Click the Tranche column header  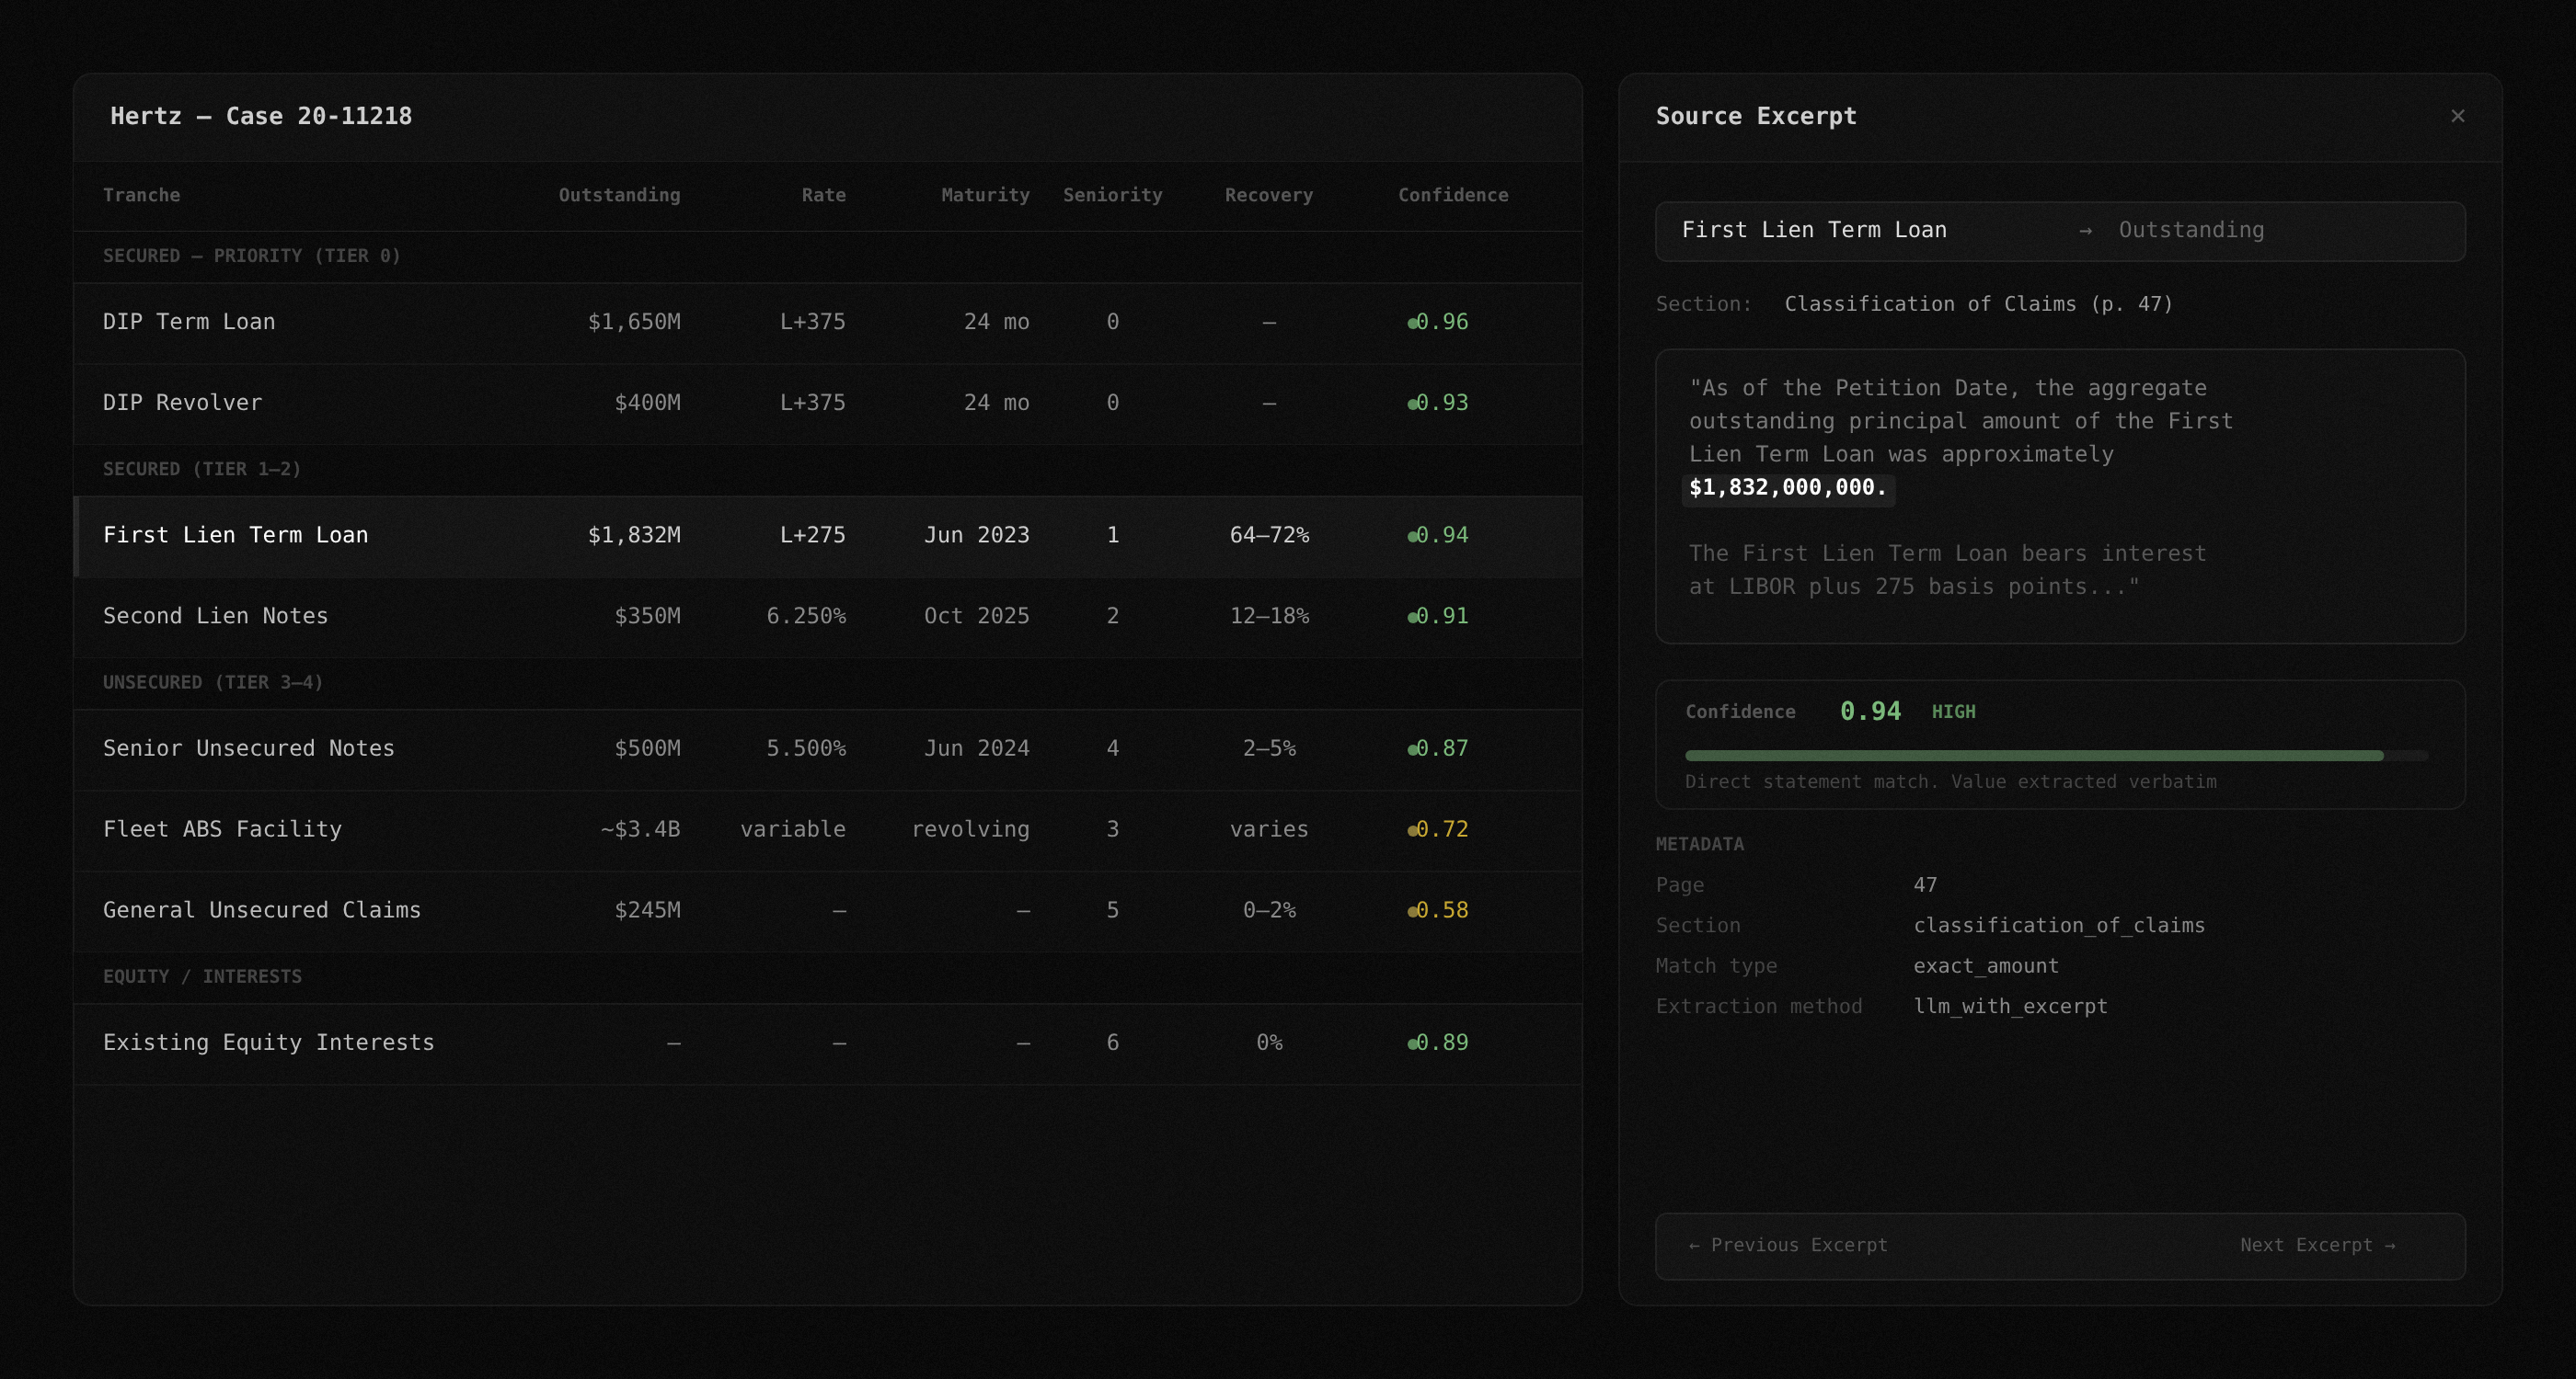click(141, 196)
